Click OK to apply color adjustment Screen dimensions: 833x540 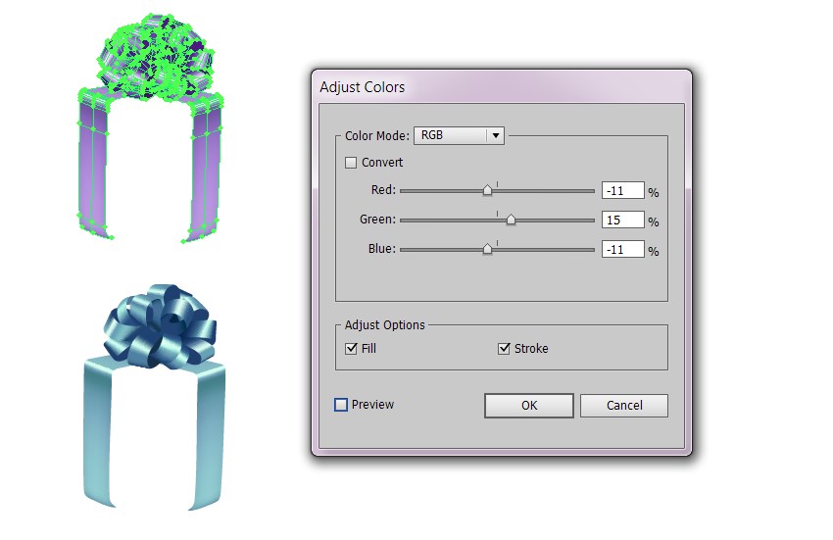pyautogui.click(x=529, y=406)
